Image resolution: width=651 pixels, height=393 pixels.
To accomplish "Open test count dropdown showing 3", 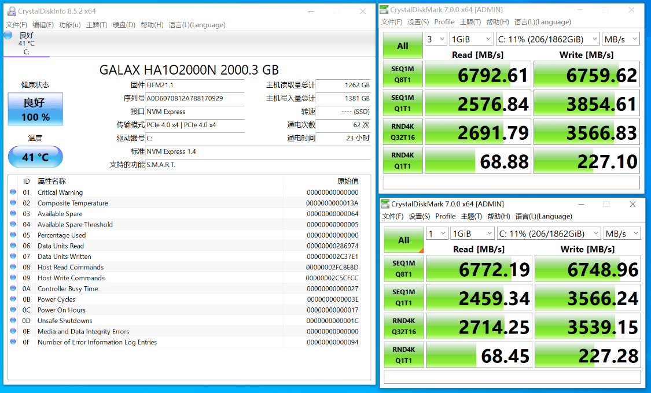I will click(436, 39).
